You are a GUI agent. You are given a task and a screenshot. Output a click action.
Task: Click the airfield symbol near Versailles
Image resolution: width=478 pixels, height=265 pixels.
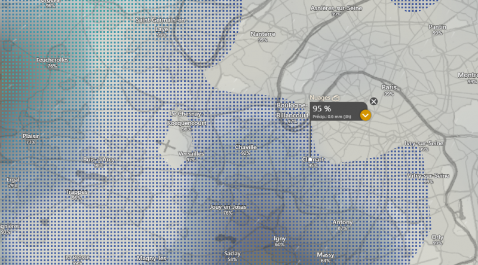167,146
